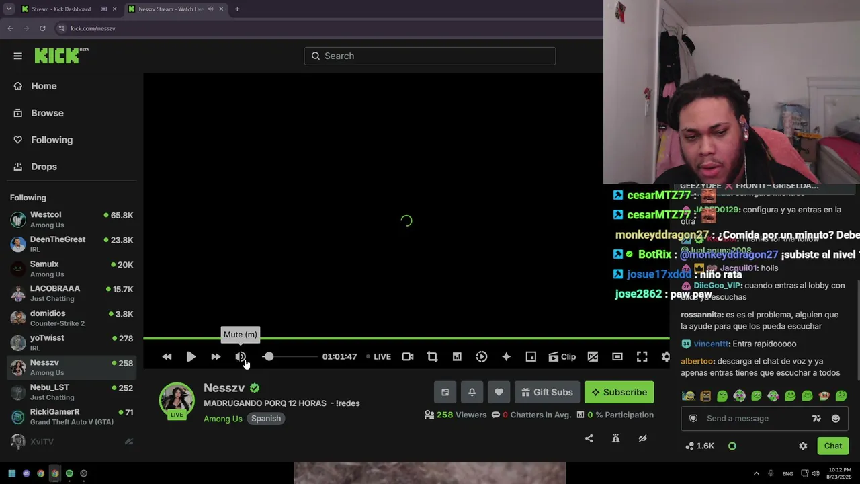Viewport: 860px width, 484px height.
Task: Open the Kick sidebar hamburger menu
Action: 18,56
